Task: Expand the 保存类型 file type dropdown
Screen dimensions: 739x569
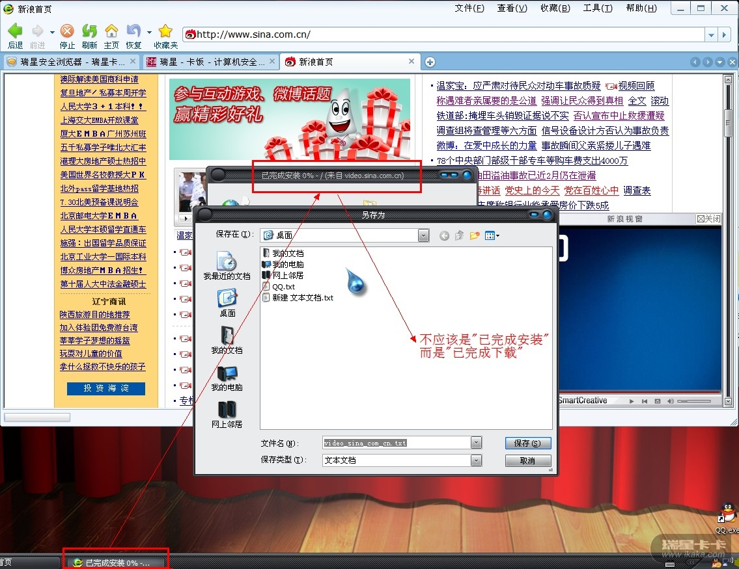Action: tap(476, 460)
